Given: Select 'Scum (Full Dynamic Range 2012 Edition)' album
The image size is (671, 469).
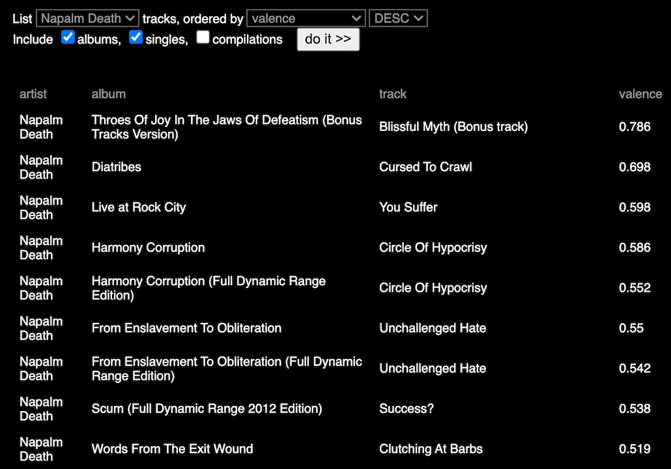Looking at the screenshot, I should pos(207,408).
